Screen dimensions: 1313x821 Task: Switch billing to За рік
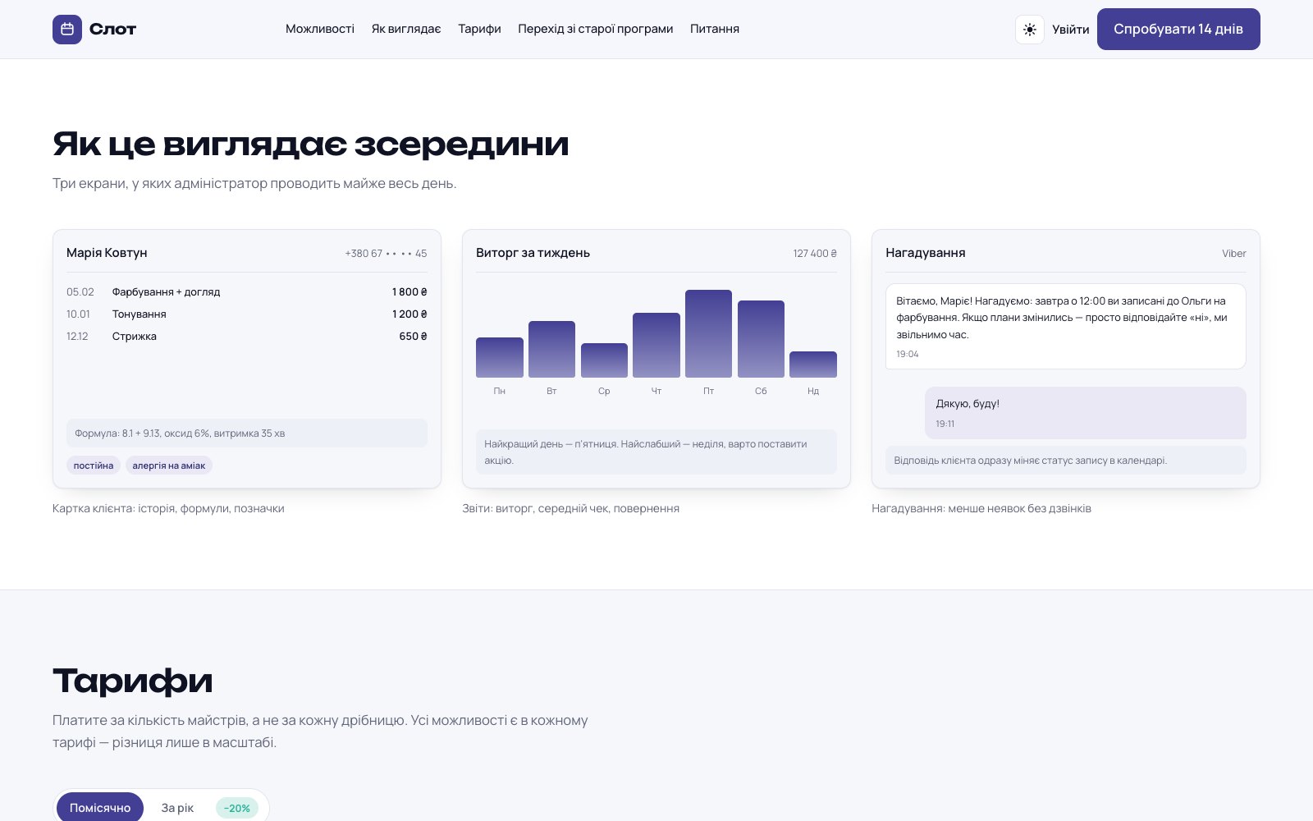click(177, 808)
